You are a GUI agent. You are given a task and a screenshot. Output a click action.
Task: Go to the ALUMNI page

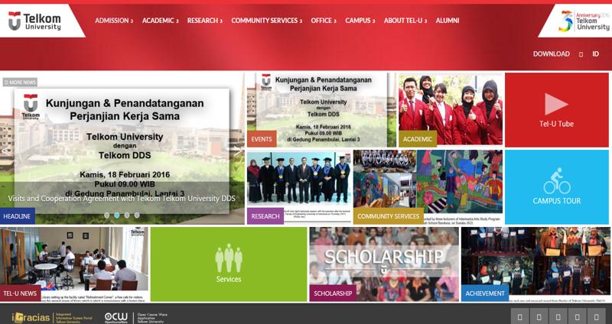tap(448, 21)
